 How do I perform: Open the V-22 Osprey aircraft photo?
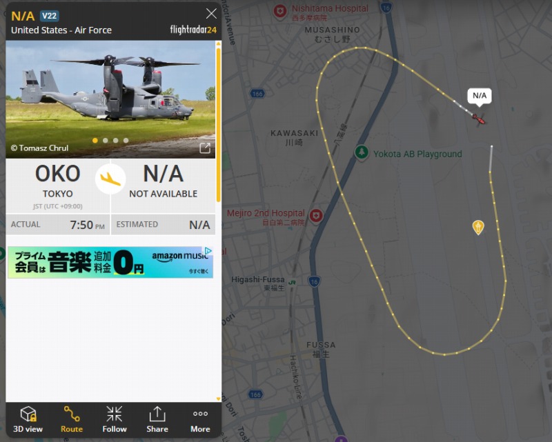click(110, 99)
